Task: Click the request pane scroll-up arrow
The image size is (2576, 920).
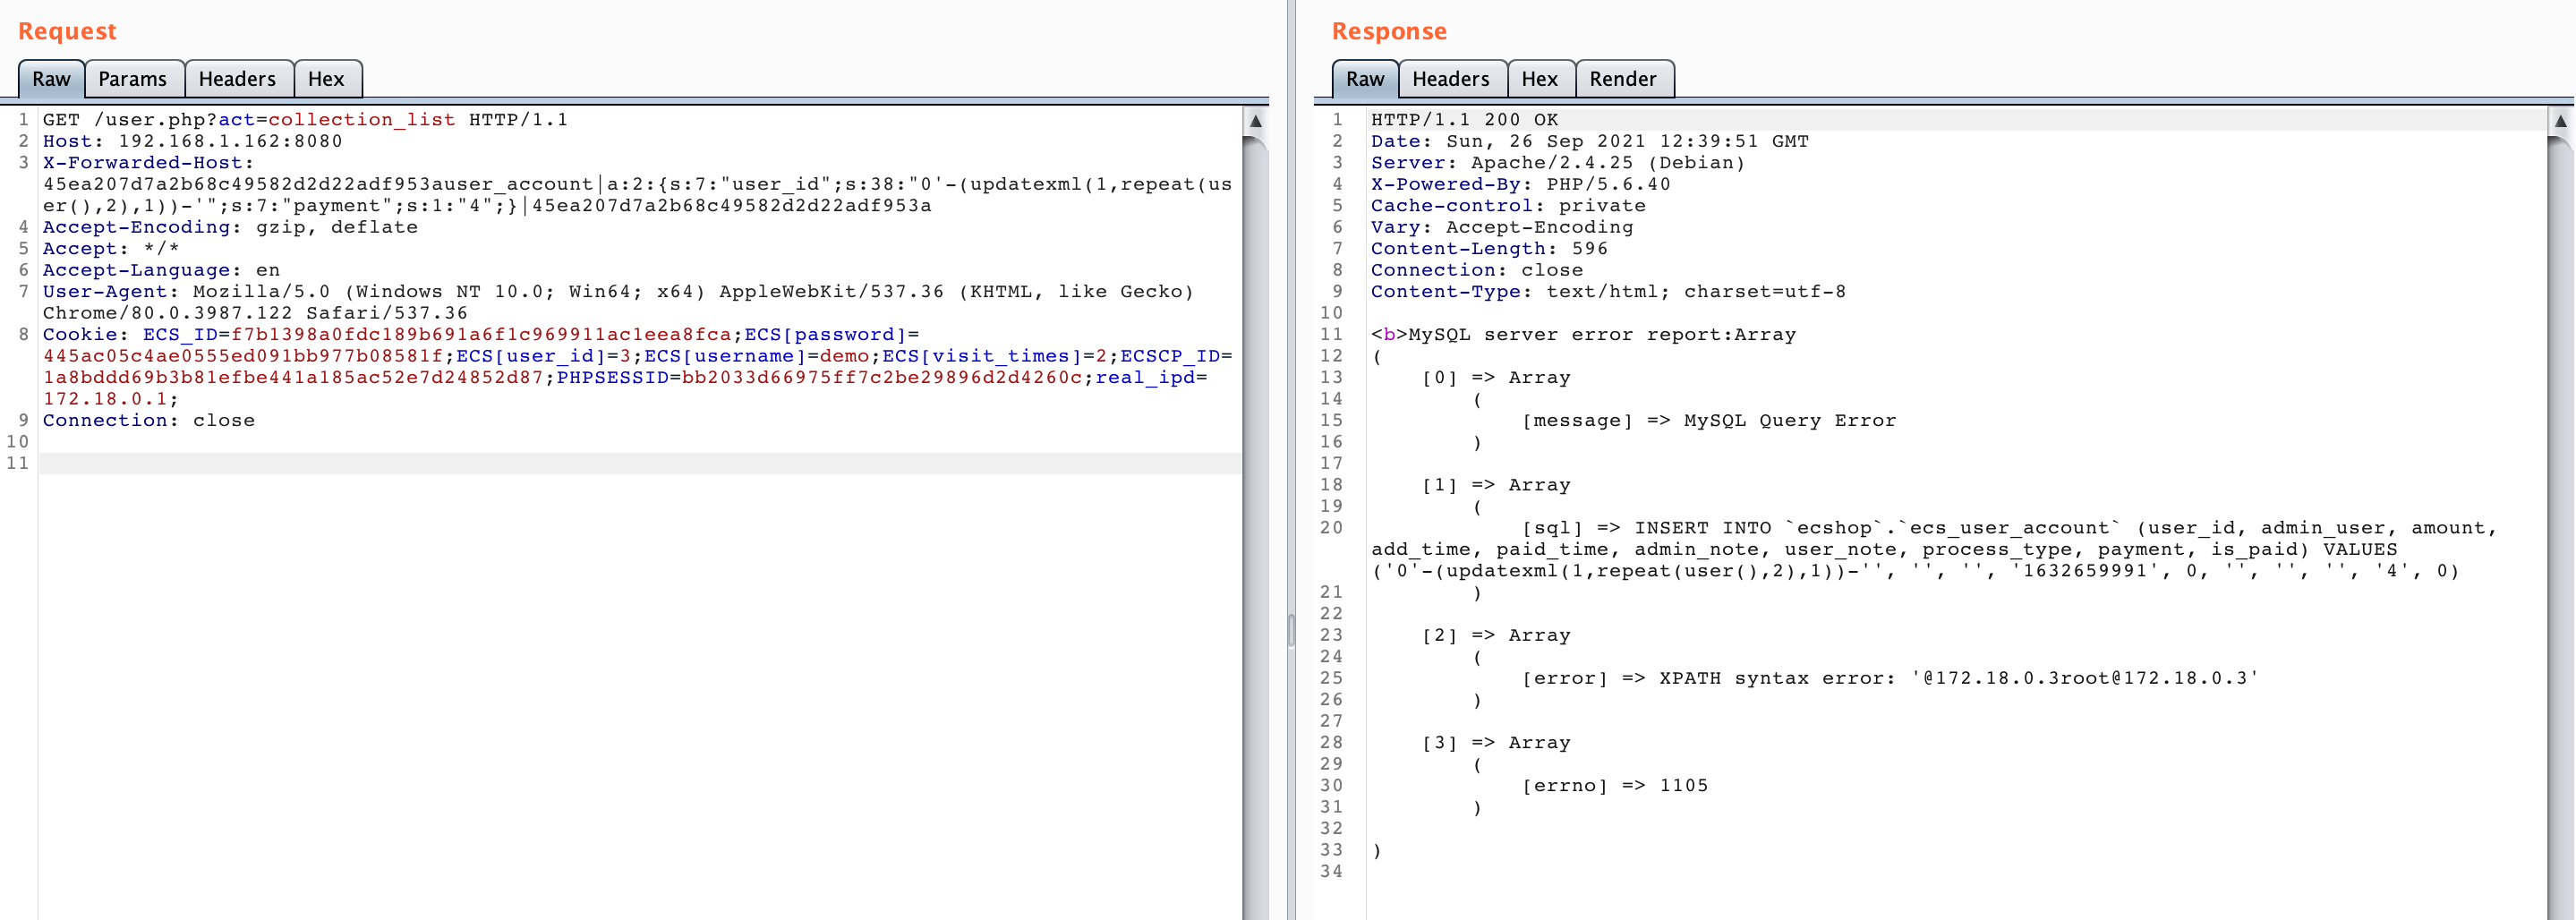Action: [1256, 121]
